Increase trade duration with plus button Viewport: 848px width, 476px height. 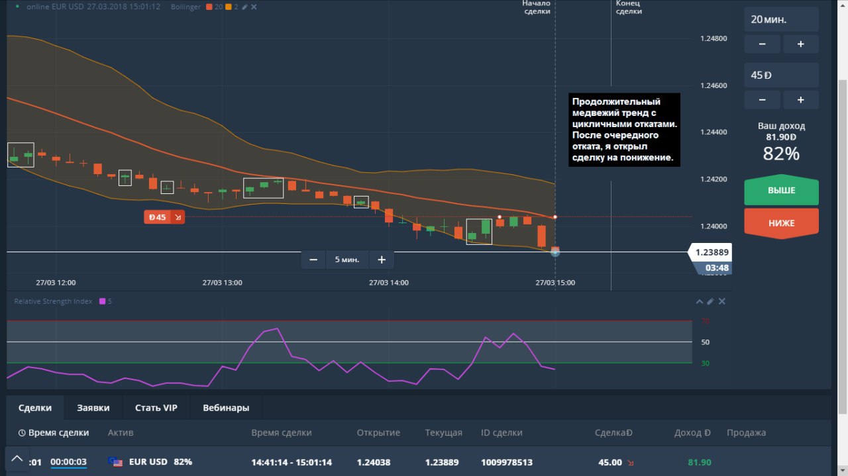coord(801,44)
